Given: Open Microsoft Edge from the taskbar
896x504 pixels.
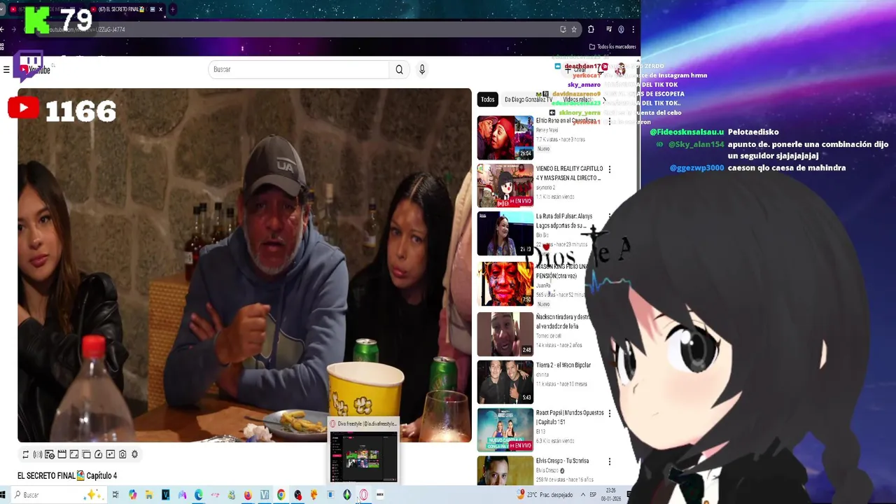Looking at the screenshot, I should tap(199, 495).
